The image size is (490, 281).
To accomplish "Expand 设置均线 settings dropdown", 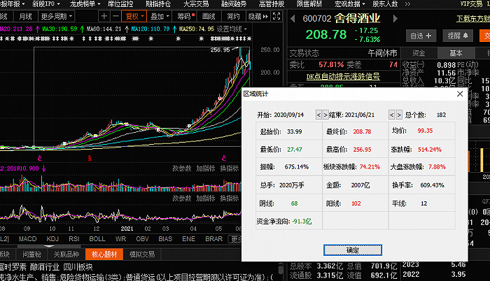I will [232, 29].
